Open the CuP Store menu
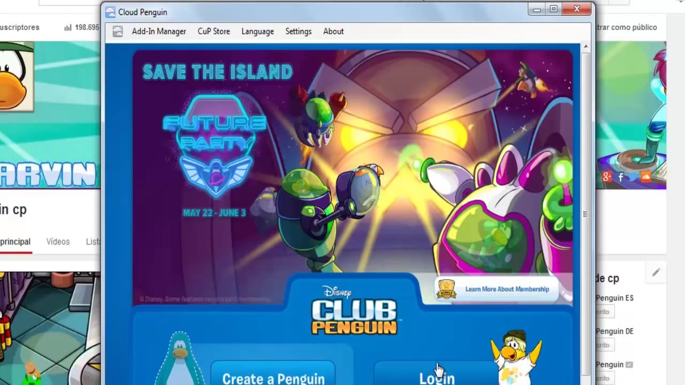The width and height of the screenshot is (685, 385). tap(214, 32)
